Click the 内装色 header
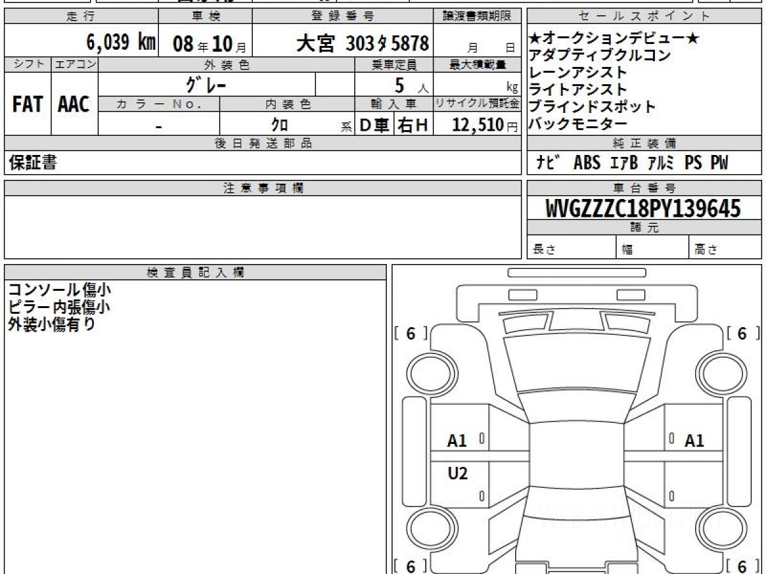 point(287,104)
